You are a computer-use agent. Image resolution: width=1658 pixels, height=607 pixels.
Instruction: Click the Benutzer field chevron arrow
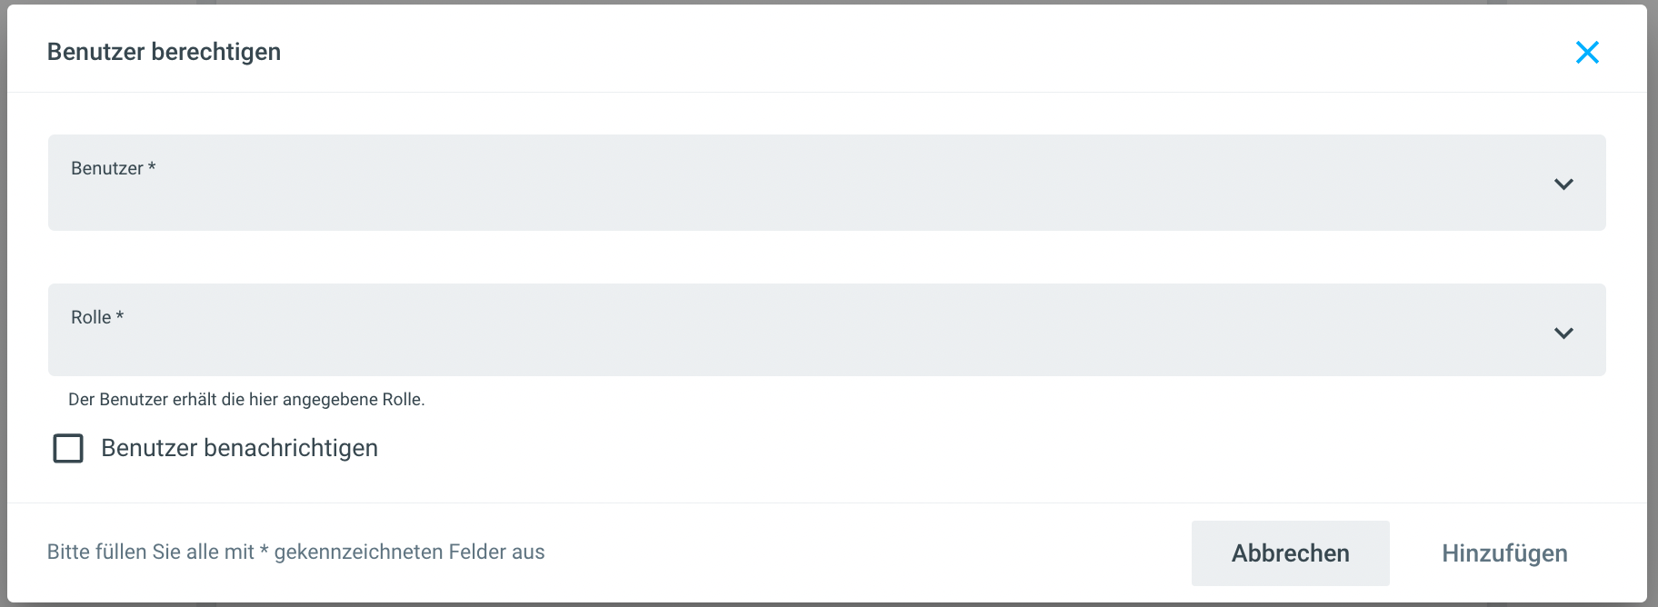1563,184
